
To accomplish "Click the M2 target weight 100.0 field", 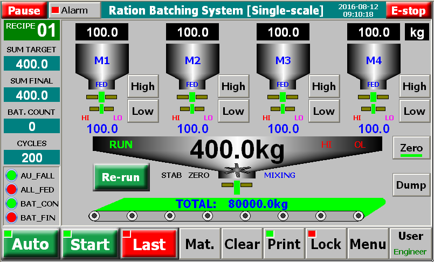I will 192,32.
